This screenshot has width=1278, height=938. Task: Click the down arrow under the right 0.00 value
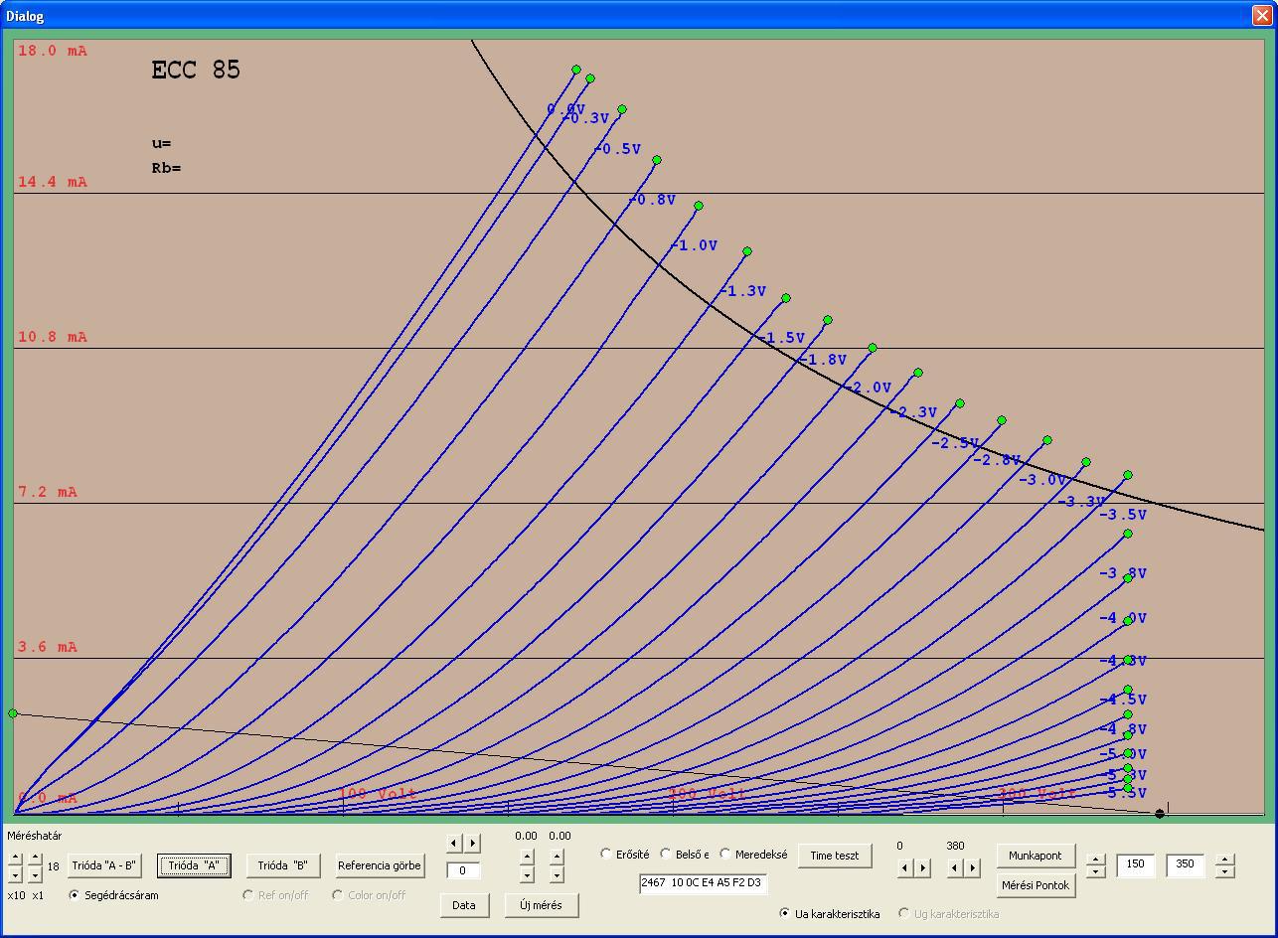[x=557, y=874]
